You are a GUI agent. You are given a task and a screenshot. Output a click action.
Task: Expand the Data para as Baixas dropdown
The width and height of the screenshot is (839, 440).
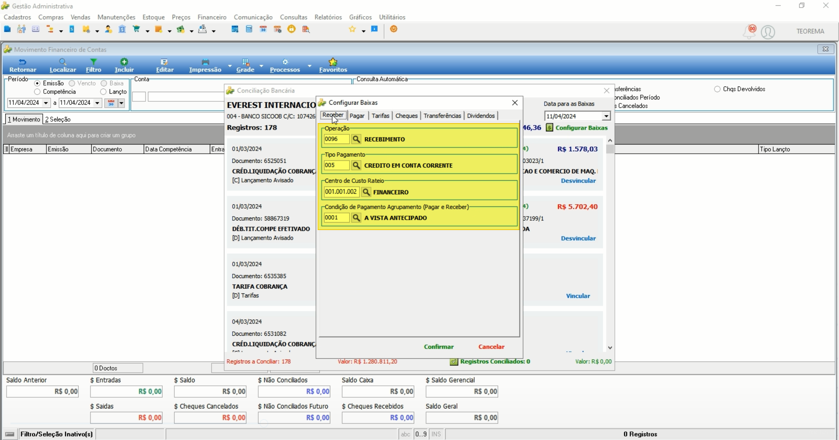(x=606, y=117)
